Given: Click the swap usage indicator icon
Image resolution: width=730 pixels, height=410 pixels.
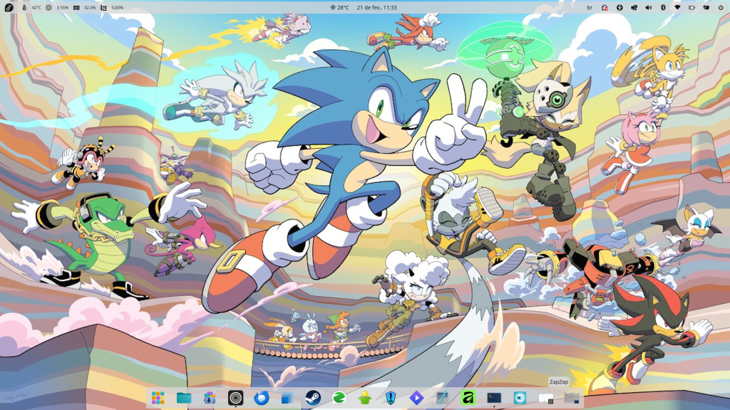Looking at the screenshot, I should pyautogui.click(x=103, y=7).
